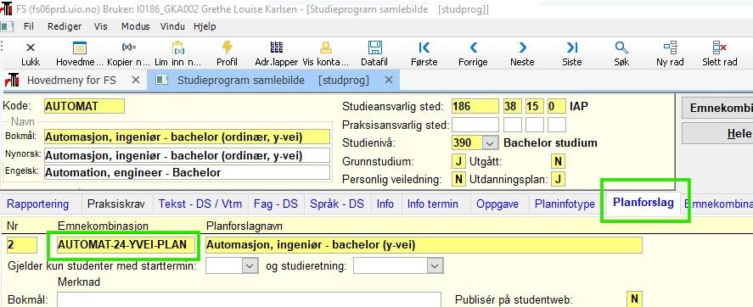
Task: Switch to the Rapportering tab
Action: [38, 204]
